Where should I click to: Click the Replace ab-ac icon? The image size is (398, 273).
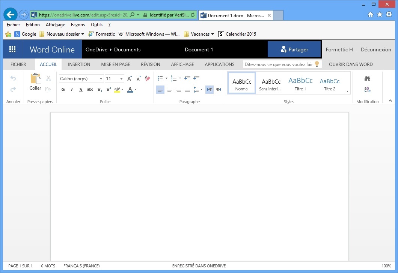[367, 90]
